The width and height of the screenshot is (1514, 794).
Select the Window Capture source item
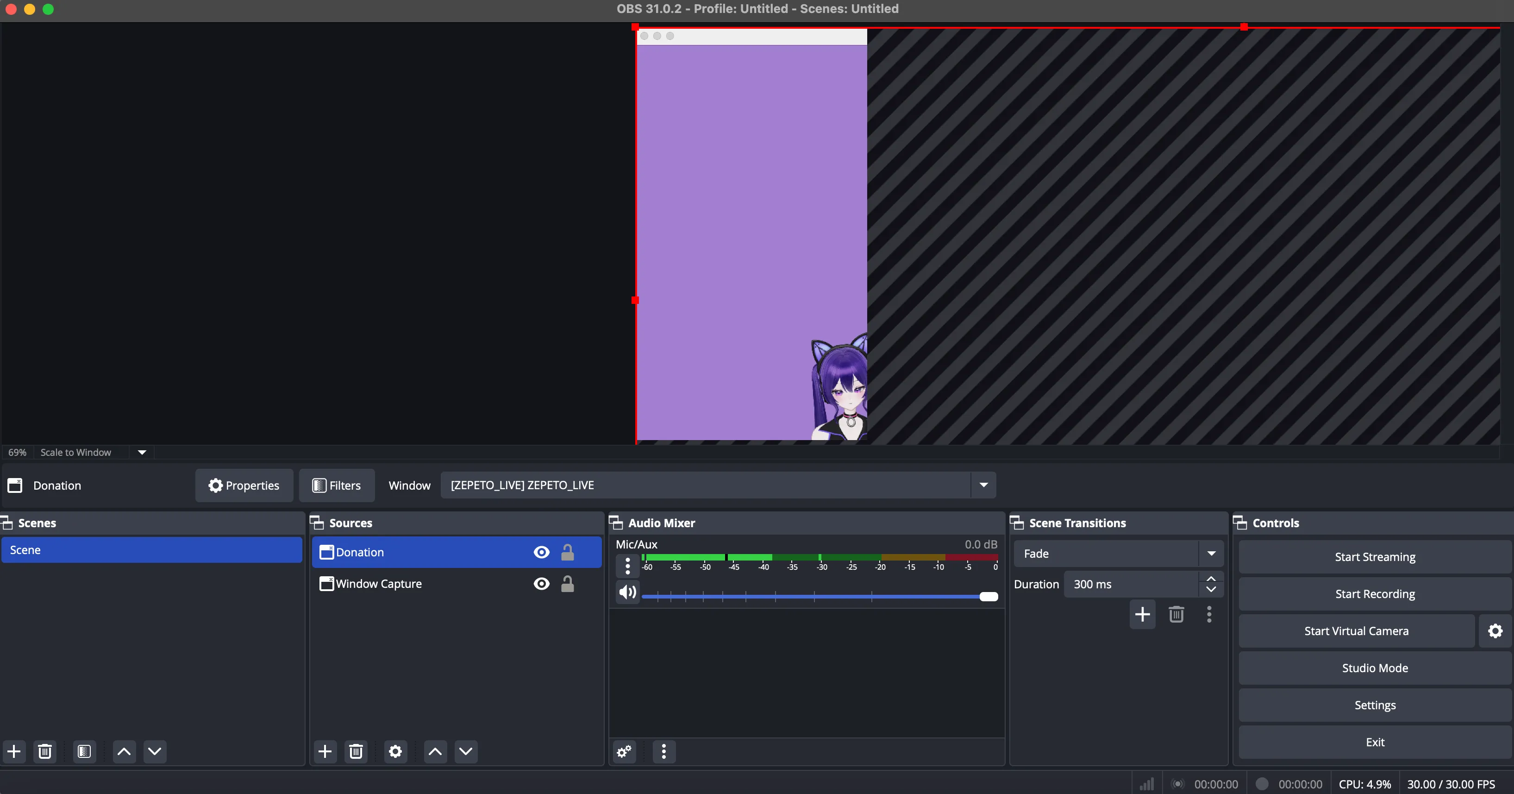(x=379, y=583)
